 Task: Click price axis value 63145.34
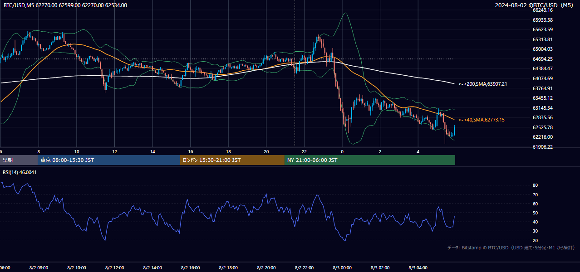[542, 108]
